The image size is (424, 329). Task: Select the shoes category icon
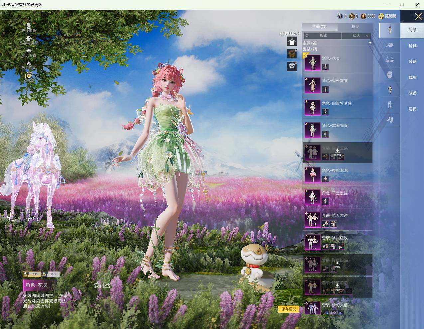click(390, 119)
